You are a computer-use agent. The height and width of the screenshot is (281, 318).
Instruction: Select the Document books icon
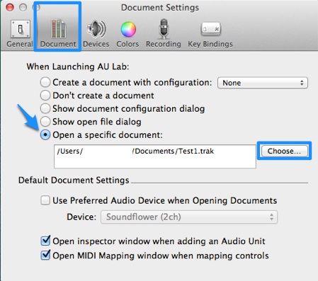58,29
